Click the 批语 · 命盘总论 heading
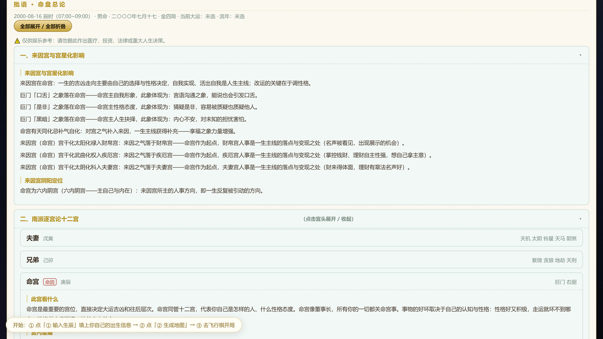 tap(40, 4)
